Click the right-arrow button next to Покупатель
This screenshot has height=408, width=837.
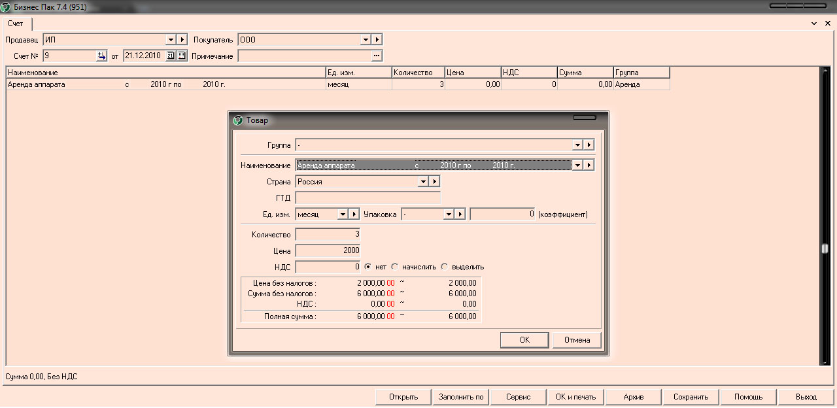(377, 40)
